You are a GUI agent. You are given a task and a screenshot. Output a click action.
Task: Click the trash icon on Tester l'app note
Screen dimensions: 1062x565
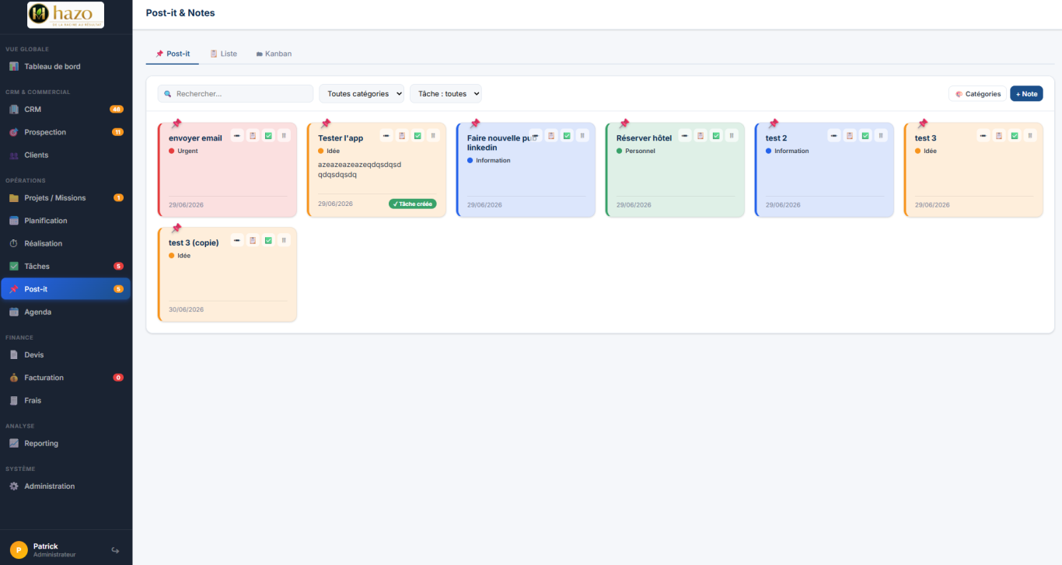click(x=433, y=135)
